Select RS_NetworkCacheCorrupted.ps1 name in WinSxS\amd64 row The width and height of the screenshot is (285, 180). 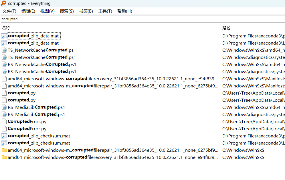point(42,64)
